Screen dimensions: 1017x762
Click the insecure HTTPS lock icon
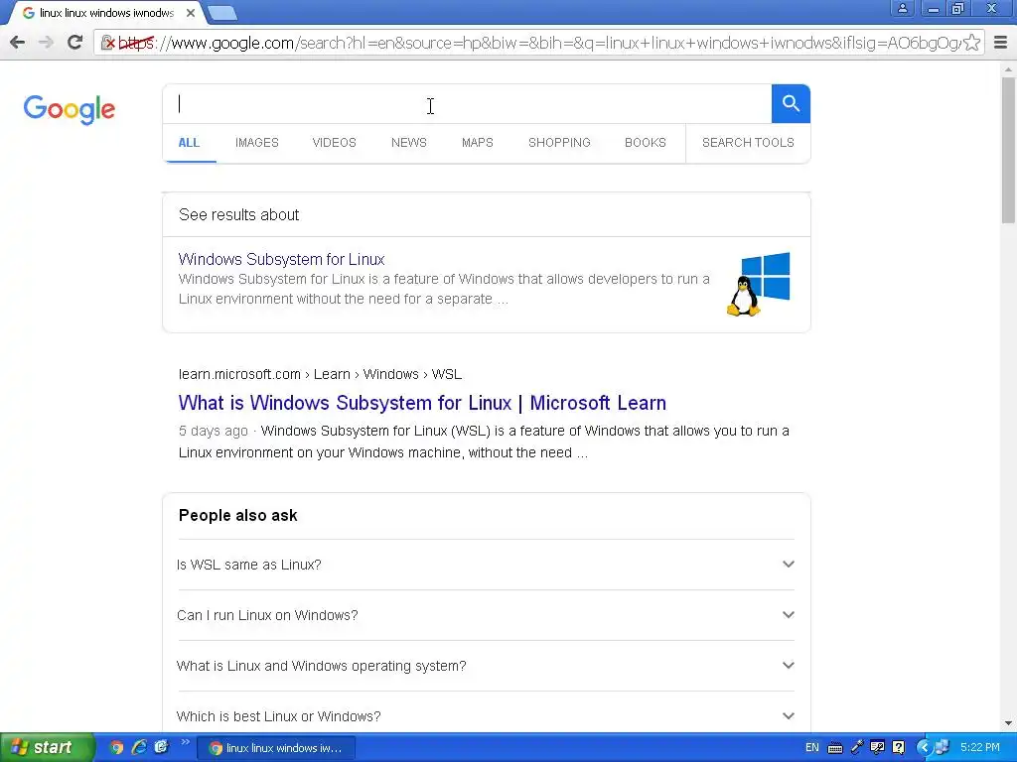108,43
